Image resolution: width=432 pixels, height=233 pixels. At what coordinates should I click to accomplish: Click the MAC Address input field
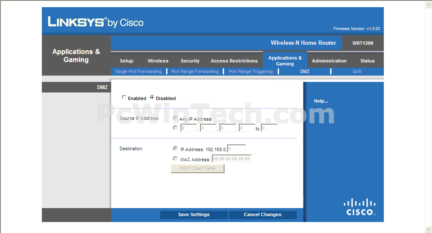232,159
